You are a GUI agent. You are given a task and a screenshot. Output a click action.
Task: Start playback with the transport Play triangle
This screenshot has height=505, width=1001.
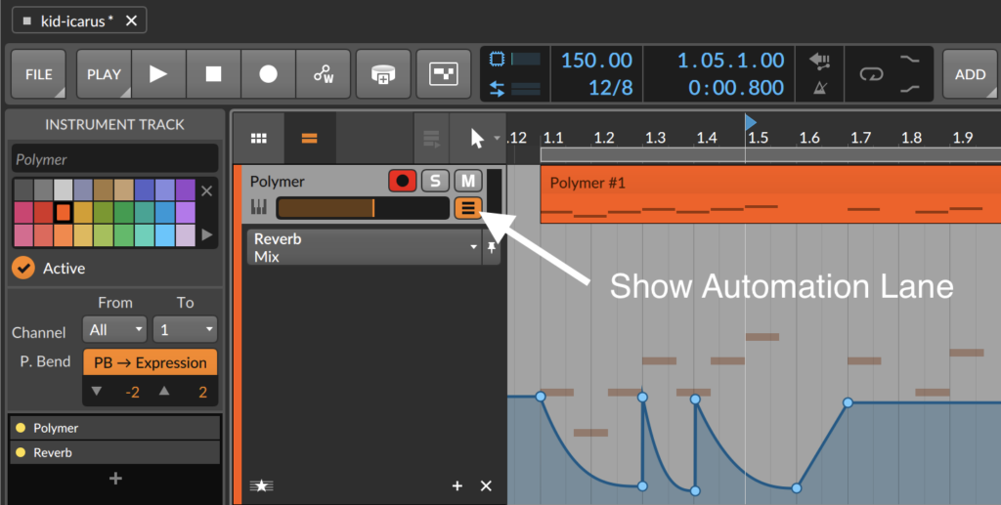(x=158, y=74)
